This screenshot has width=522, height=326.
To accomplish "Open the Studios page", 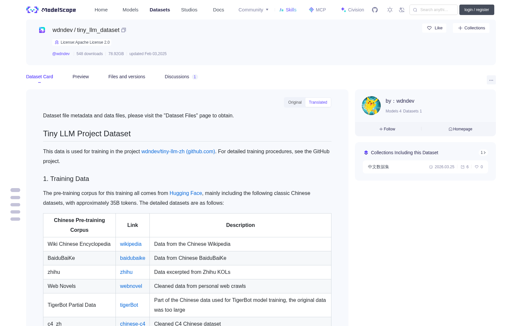I will pyautogui.click(x=189, y=10).
